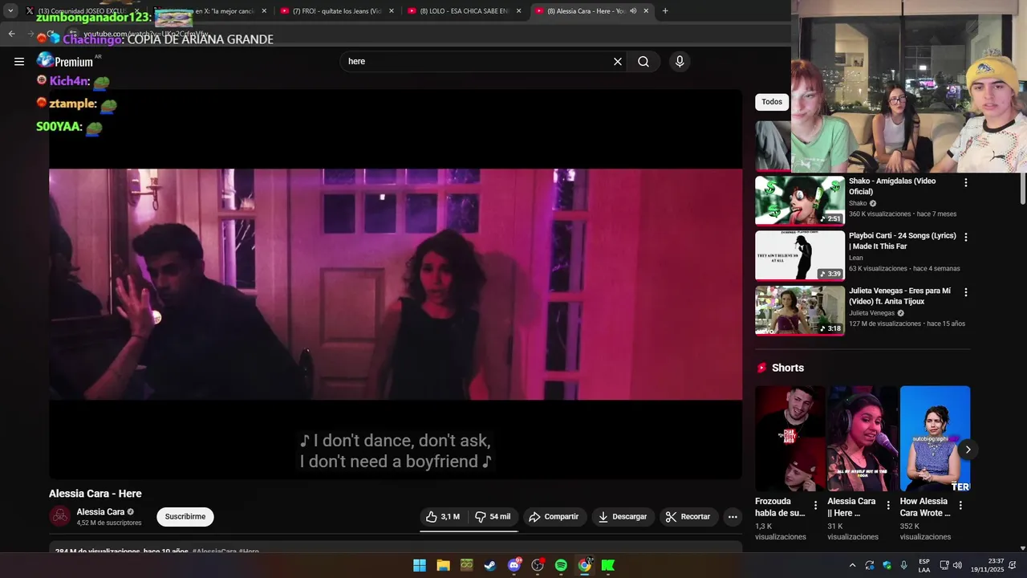Open Kick app on the taskbar
This screenshot has width=1027, height=578.
608,565
